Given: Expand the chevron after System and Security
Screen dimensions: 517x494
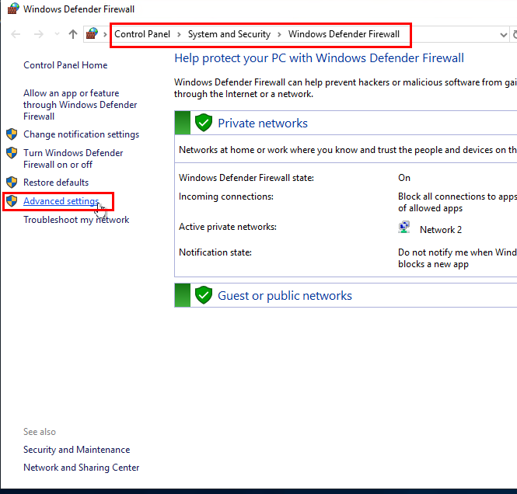Looking at the screenshot, I should [x=279, y=34].
